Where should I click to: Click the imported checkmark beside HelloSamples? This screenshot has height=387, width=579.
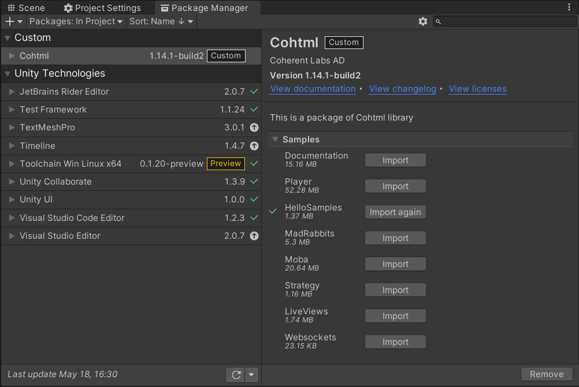click(273, 212)
